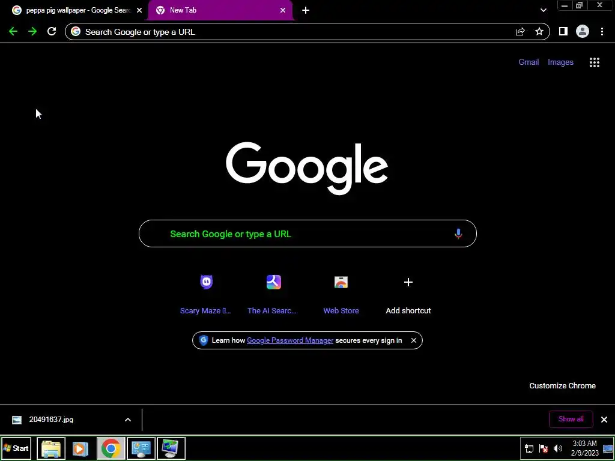Click the network tray icon
The width and height of the screenshot is (615, 461).
tap(529, 448)
